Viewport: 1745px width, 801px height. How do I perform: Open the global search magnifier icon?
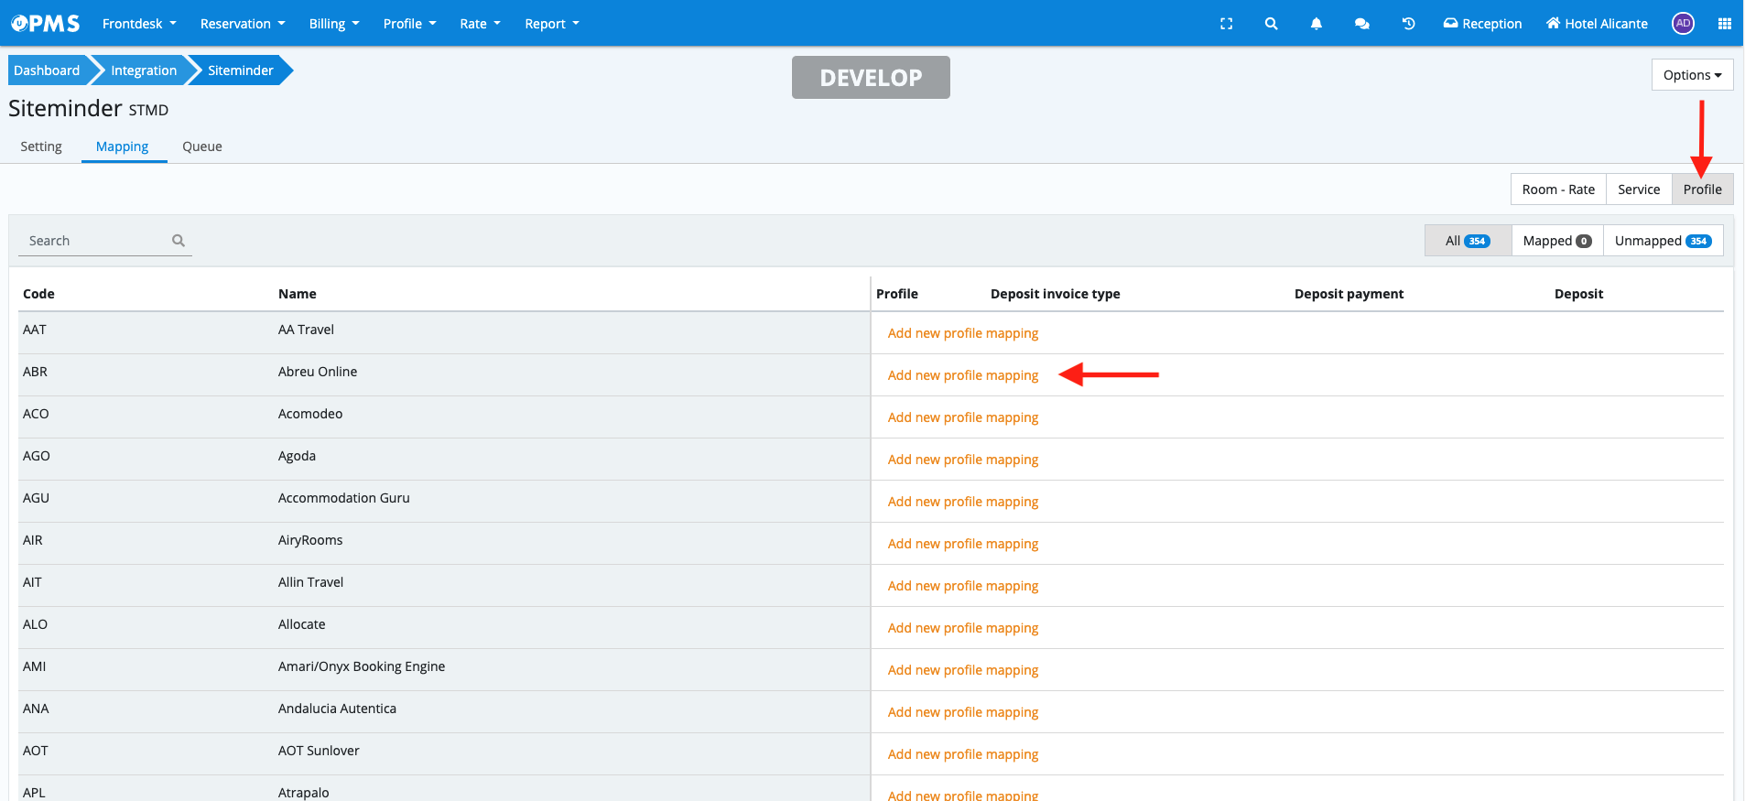pos(1271,24)
